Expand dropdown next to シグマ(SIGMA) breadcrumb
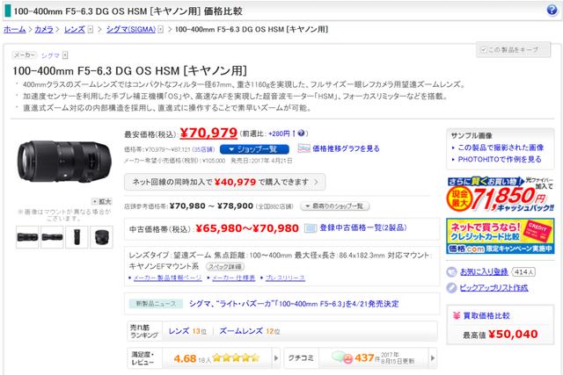This screenshot has height=375, width=563. [x=160, y=29]
